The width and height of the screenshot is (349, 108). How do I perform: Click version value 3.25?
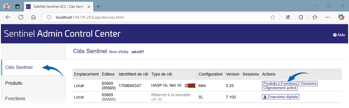pos(230,86)
